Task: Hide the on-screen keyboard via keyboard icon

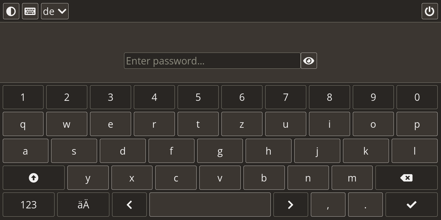Action: tap(30, 11)
